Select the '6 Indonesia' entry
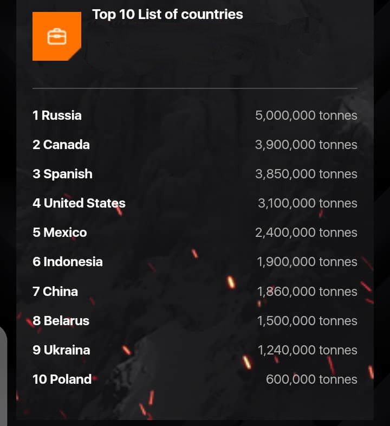 [x=68, y=262]
